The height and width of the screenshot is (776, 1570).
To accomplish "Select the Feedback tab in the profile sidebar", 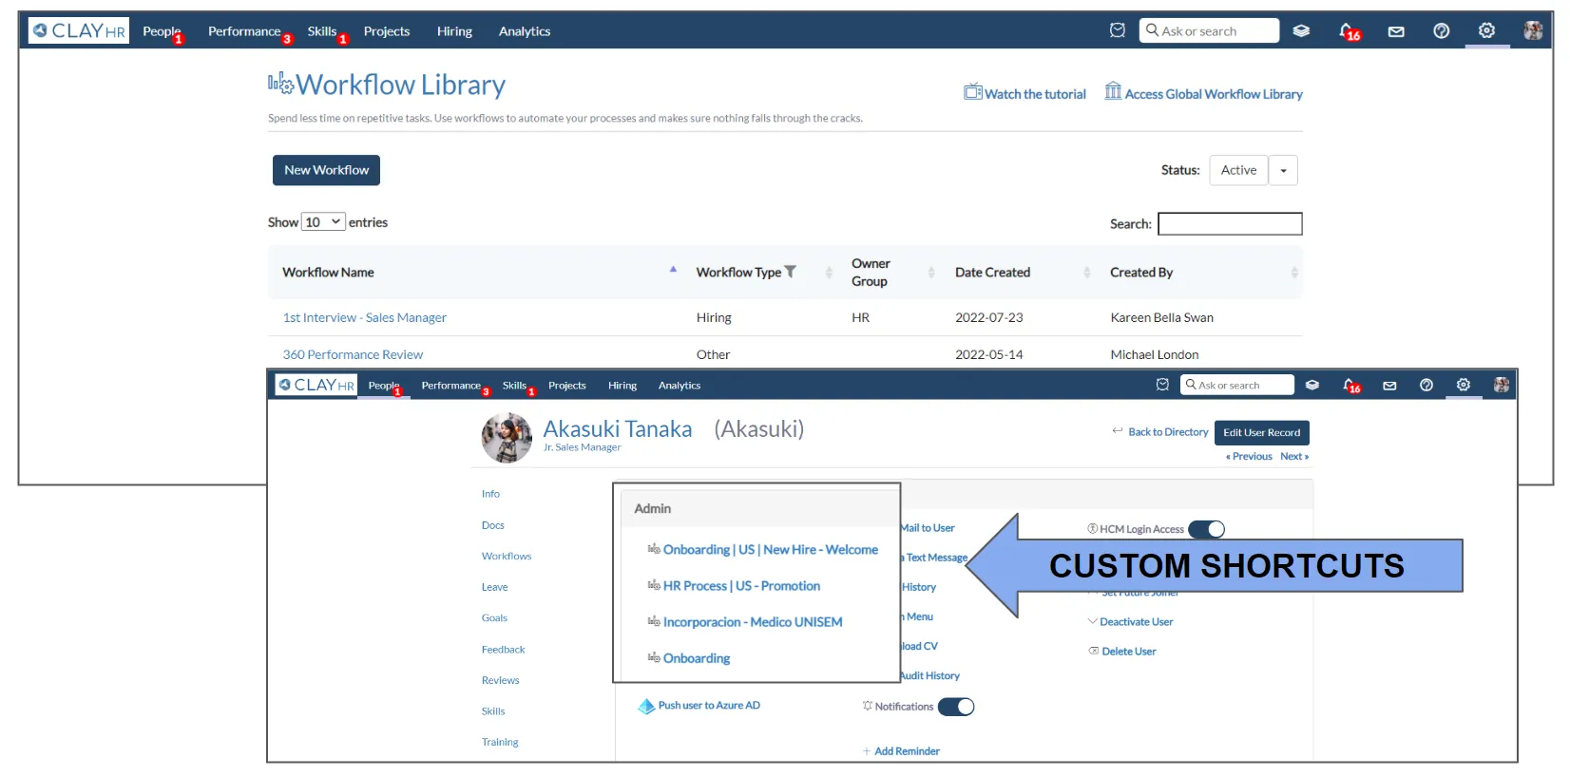I will point(503,650).
